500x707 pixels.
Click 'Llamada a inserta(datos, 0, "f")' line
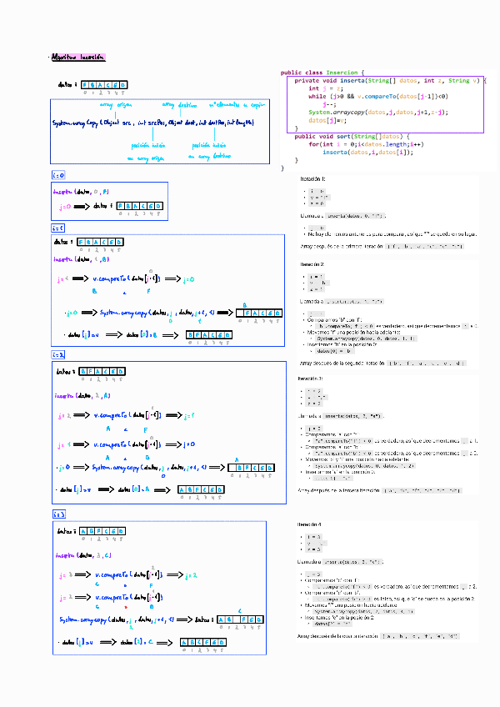(343, 216)
